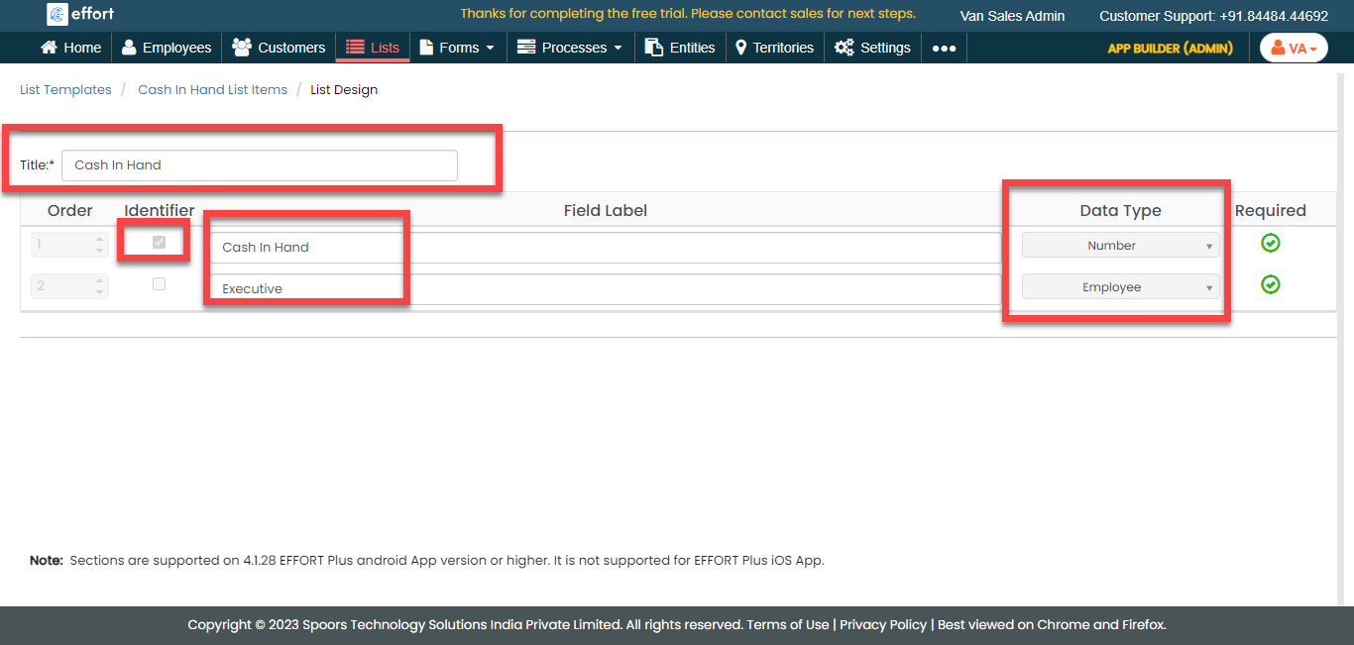Click the three-dots more menu icon

point(944,48)
